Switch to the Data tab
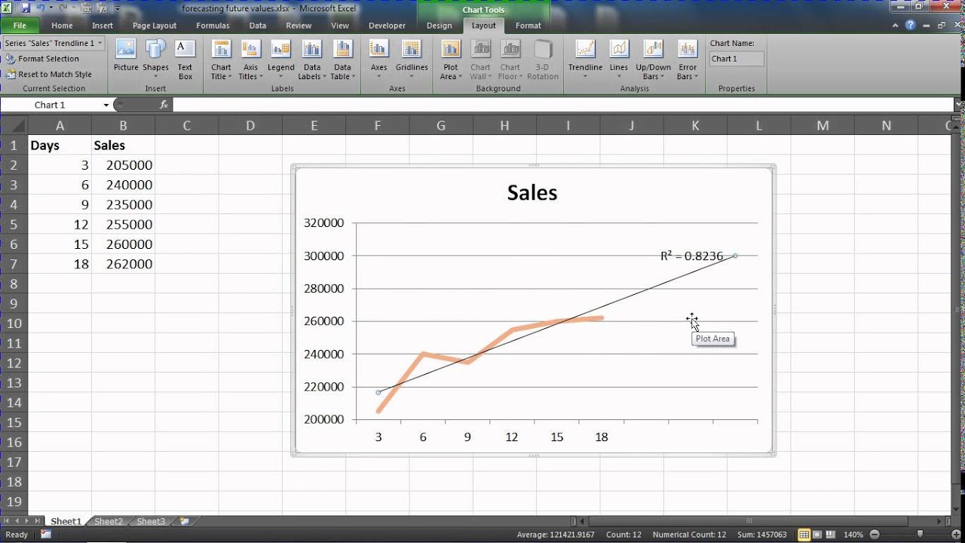Screen dimensions: 965x543 pyautogui.click(x=258, y=26)
